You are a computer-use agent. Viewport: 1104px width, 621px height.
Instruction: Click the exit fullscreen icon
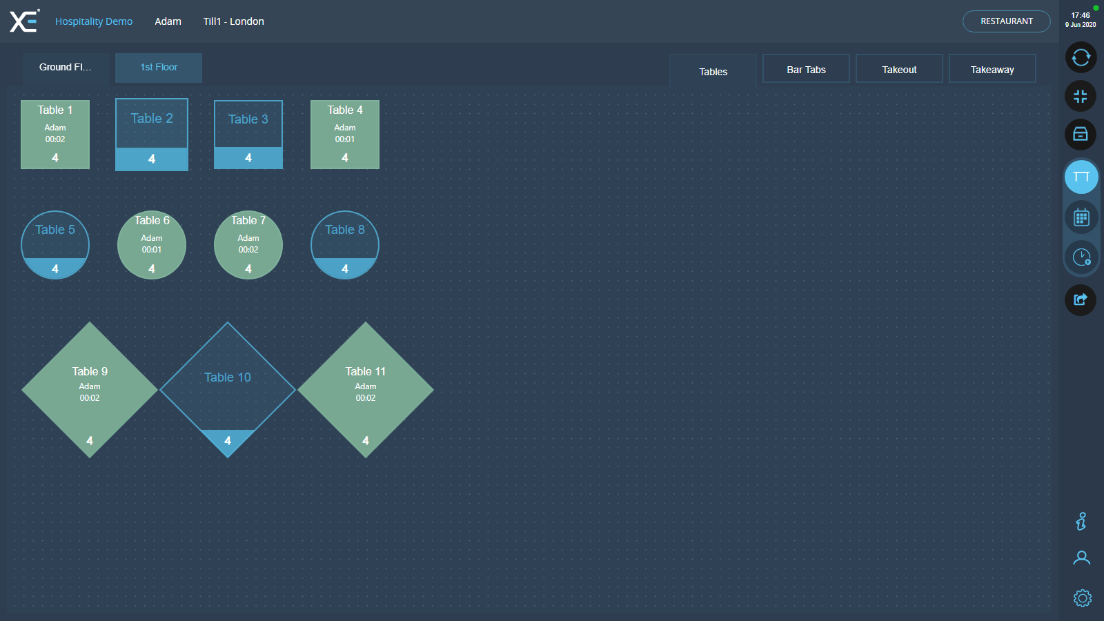pyautogui.click(x=1081, y=96)
